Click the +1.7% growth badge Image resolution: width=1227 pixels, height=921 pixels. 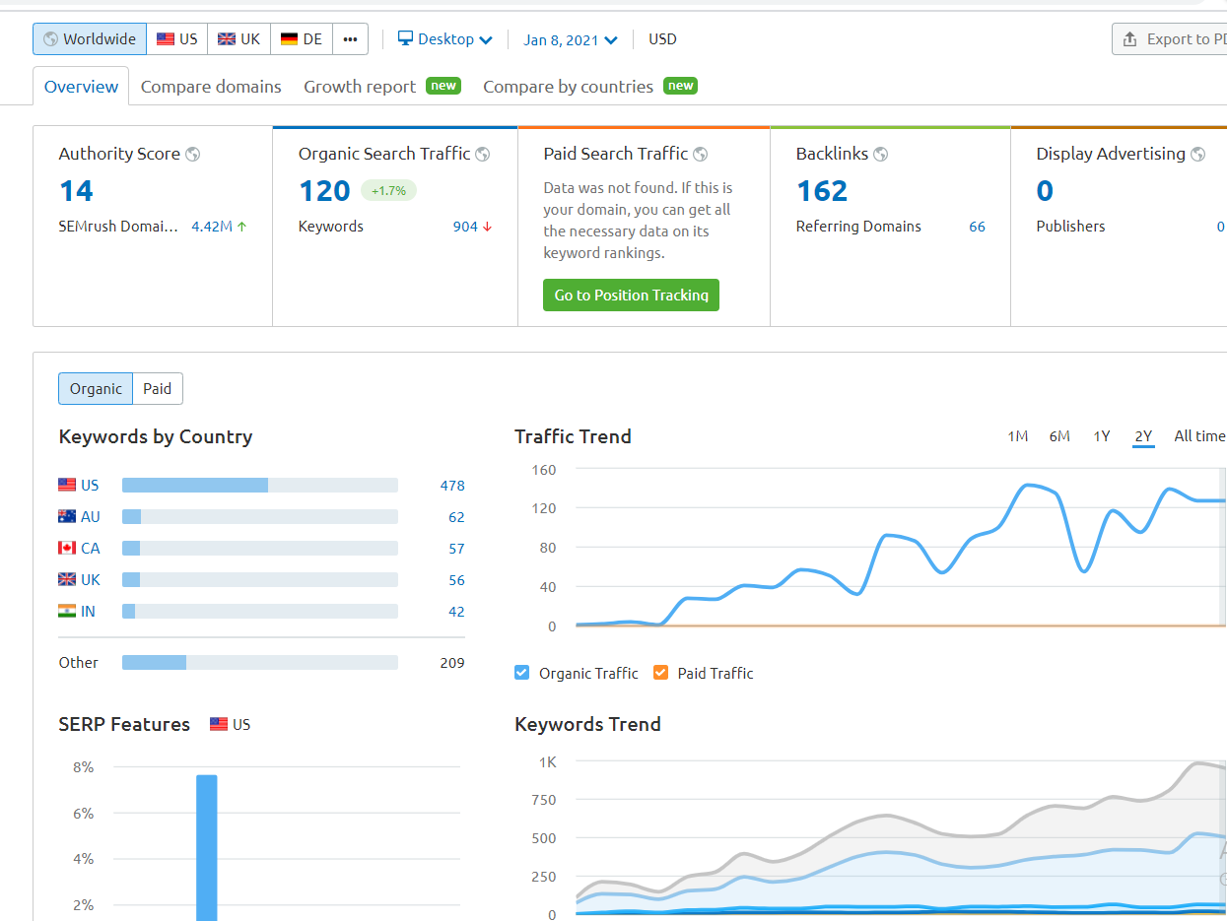[388, 190]
